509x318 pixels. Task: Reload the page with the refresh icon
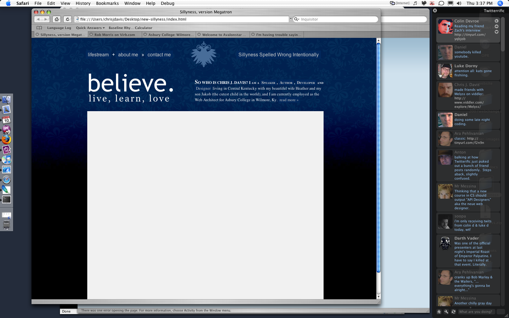tap(68, 19)
